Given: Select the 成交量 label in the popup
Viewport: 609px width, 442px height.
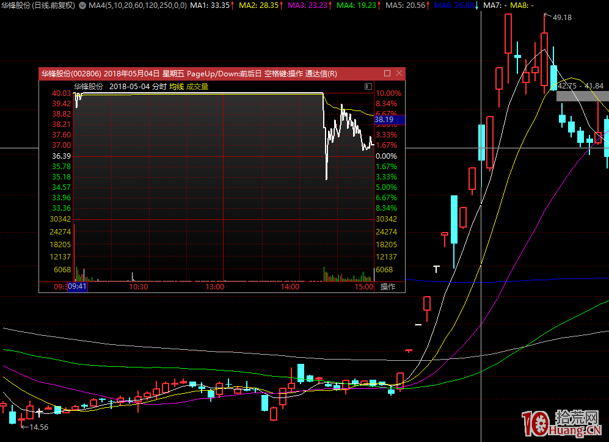Looking at the screenshot, I should (x=197, y=87).
